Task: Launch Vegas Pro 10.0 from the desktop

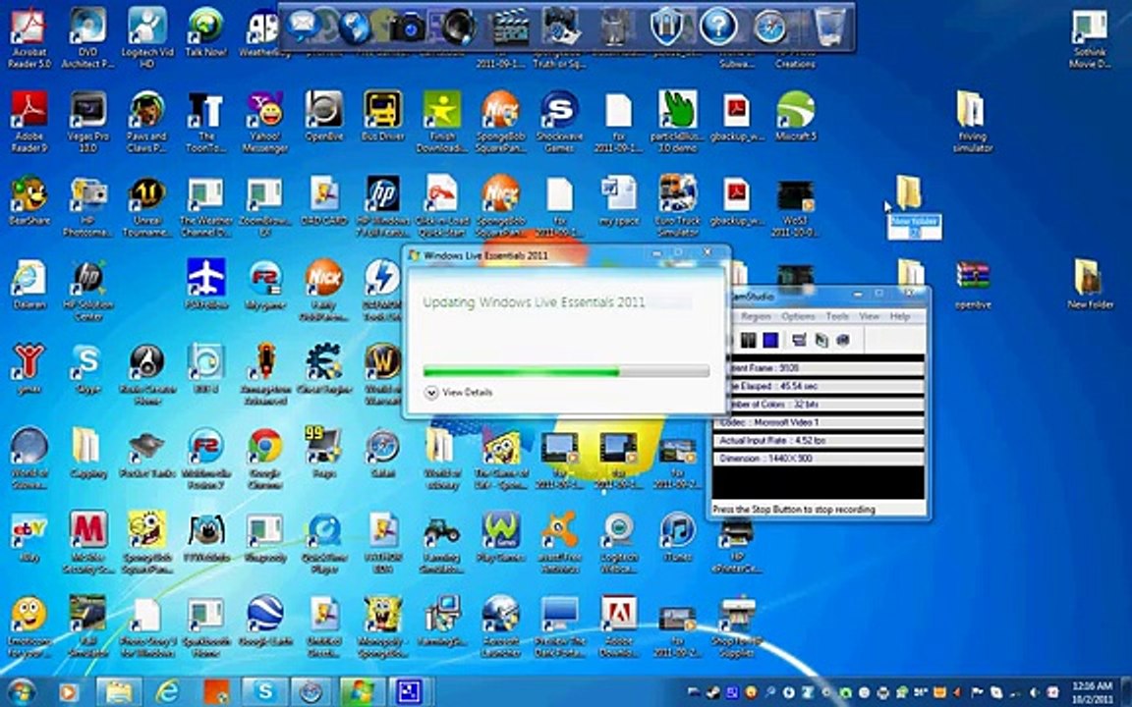Action: pos(87,121)
